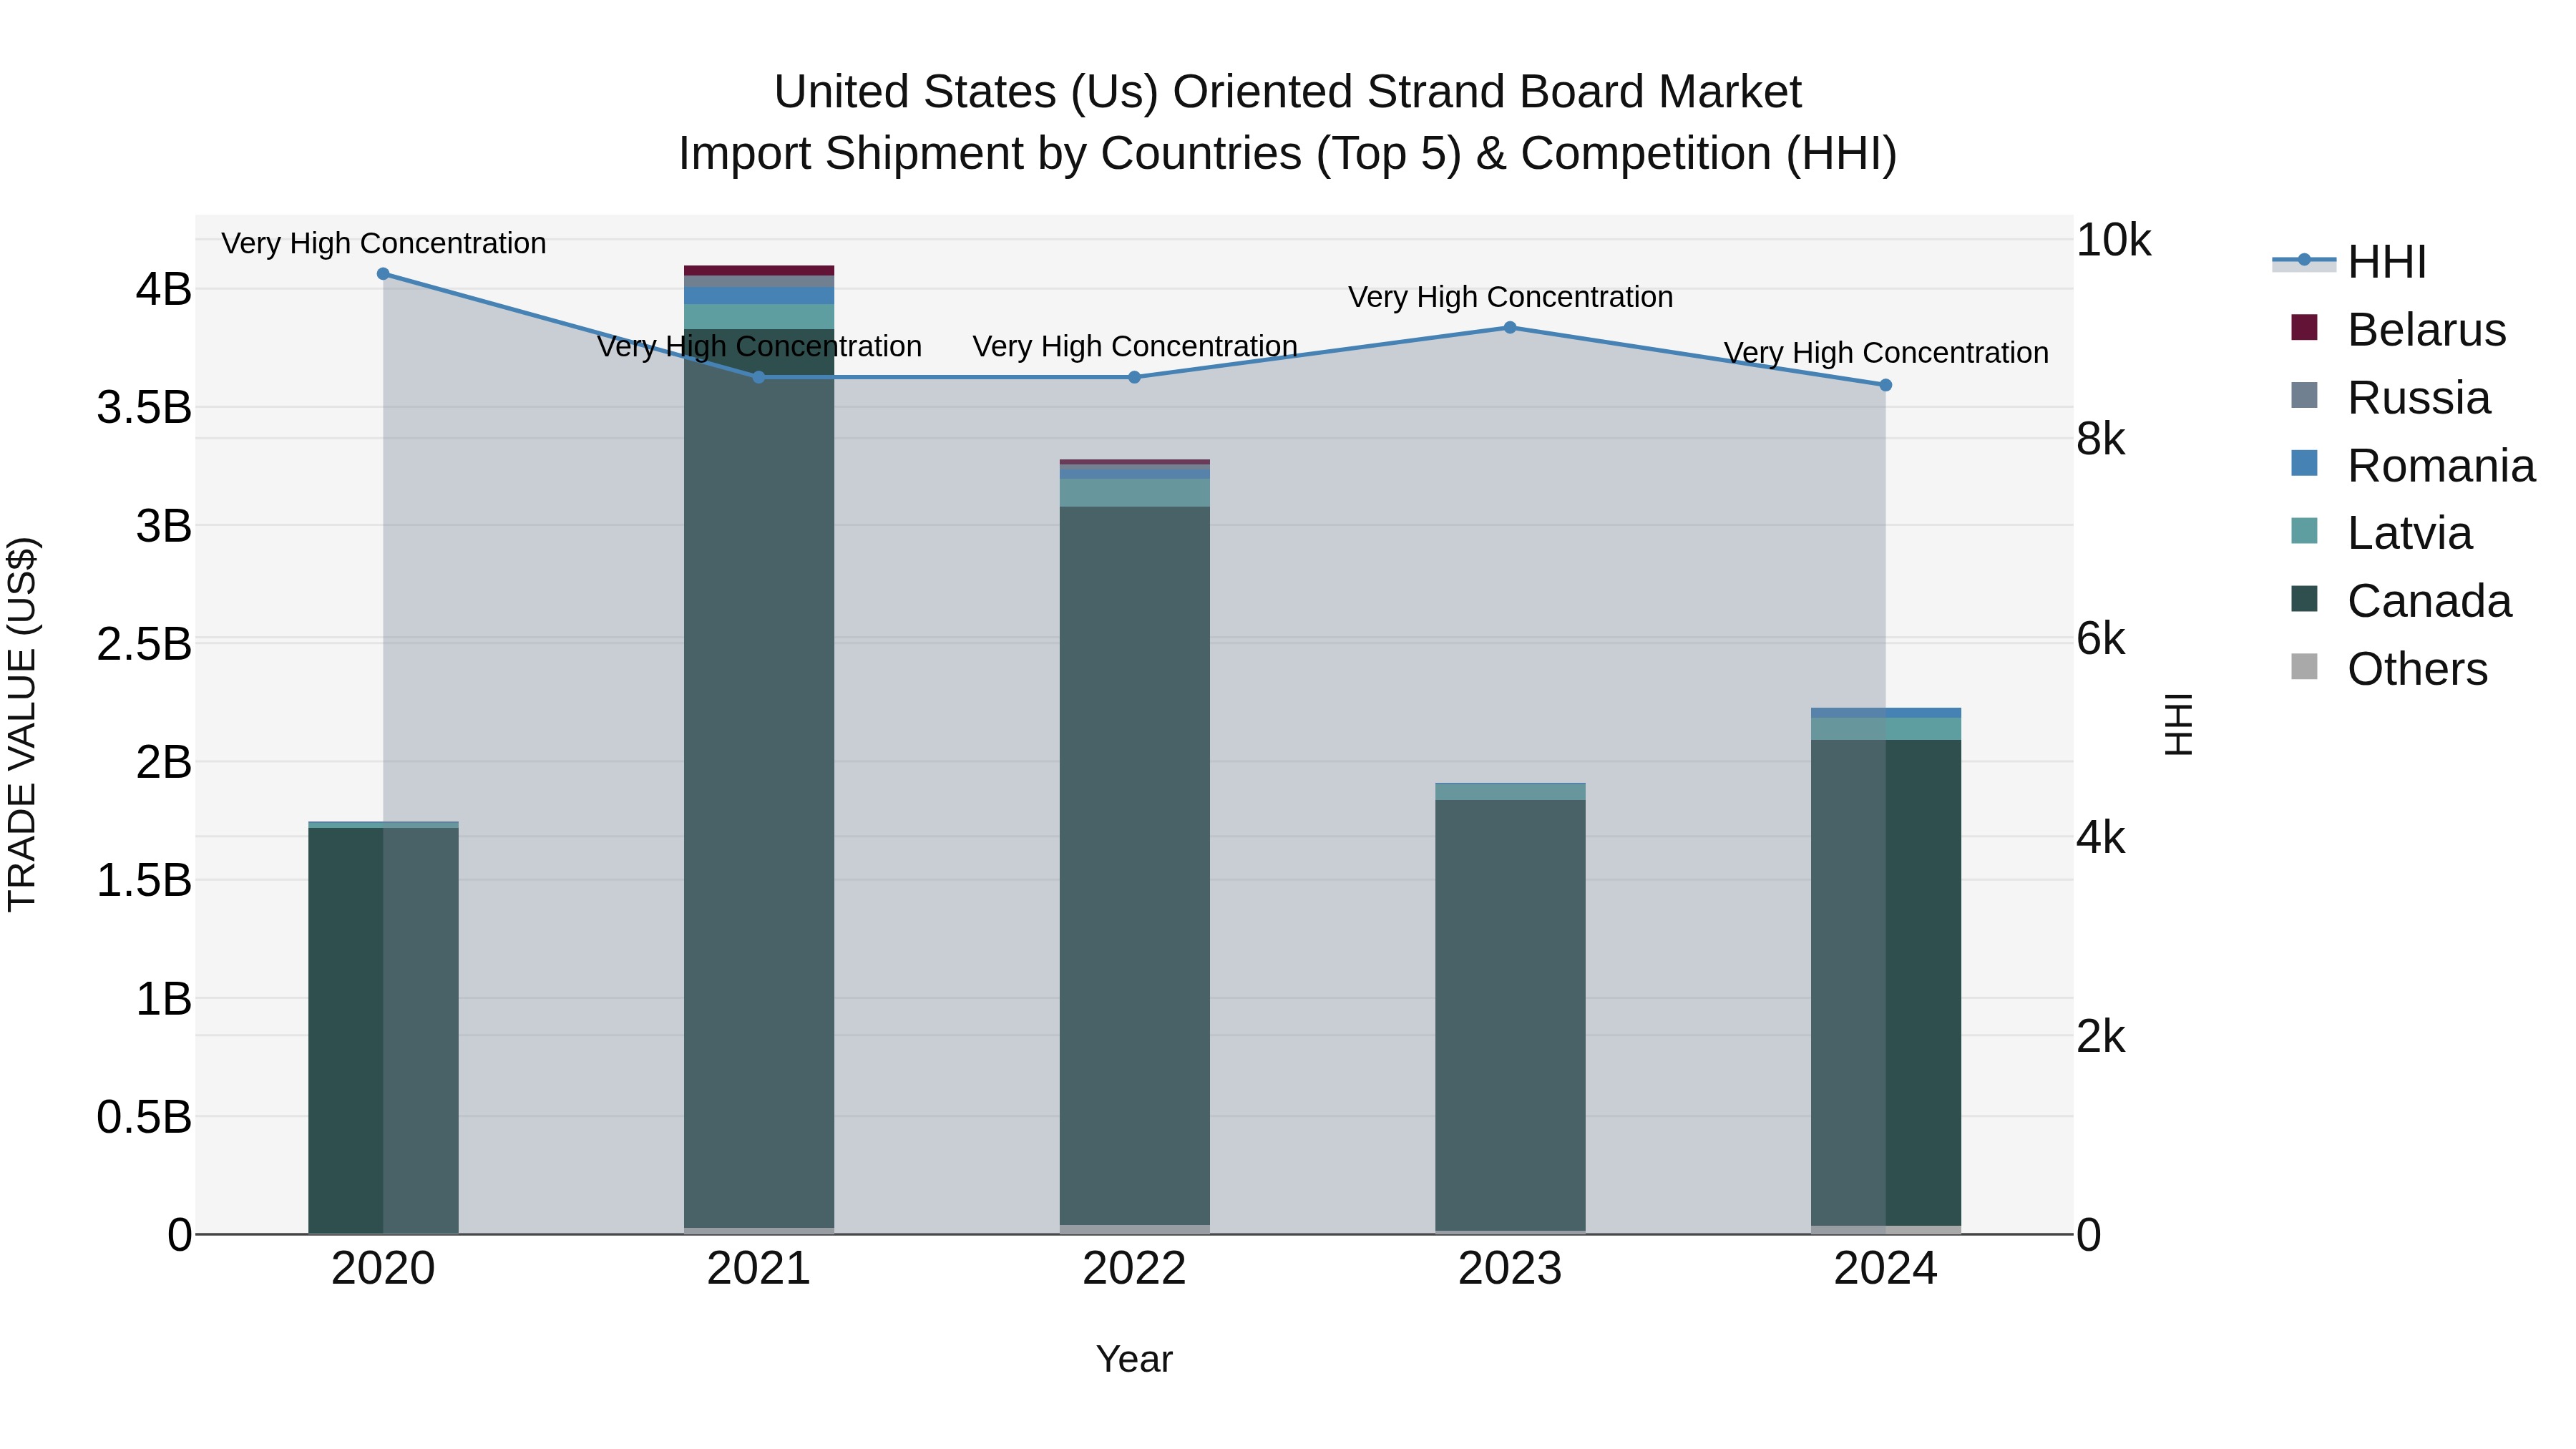The image size is (2576, 1449).
Task: Click the 2022 HHI data point marker
Action: [x=1134, y=377]
